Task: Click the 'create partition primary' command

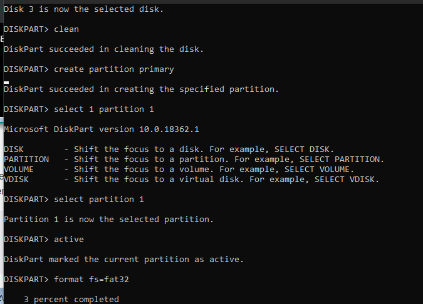Action: click(x=88, y=69)
